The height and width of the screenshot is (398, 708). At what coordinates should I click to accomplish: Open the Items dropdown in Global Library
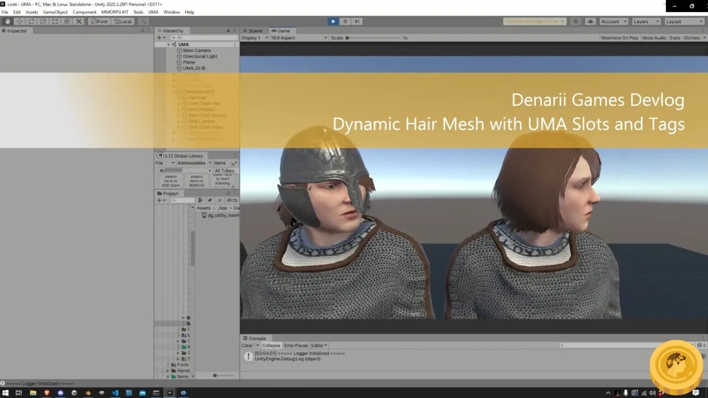[225, 163]
